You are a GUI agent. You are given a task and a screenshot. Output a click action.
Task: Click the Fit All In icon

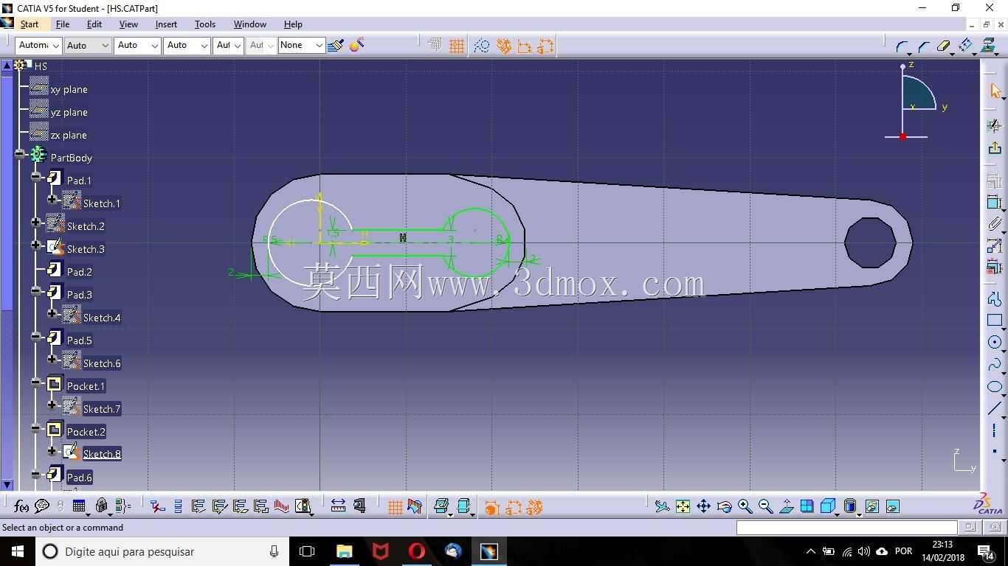tap(683, 506)
